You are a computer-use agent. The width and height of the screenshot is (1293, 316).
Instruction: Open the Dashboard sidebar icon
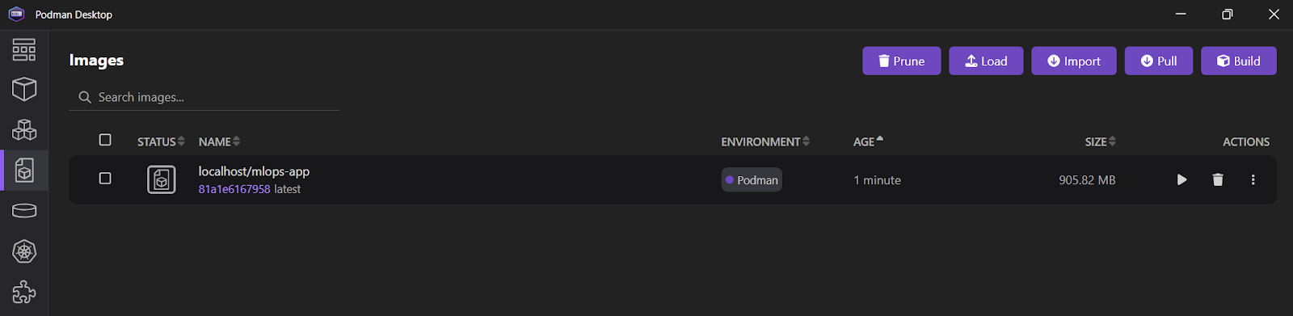click(x=24, y=49)
